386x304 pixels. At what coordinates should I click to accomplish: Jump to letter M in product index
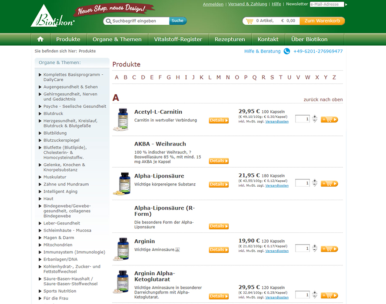[219, 77]
